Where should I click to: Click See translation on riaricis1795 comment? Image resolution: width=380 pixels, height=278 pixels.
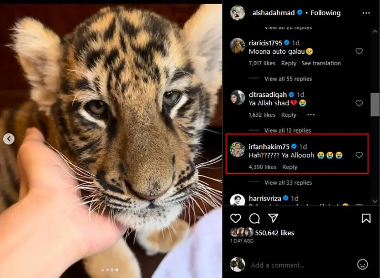[321, 63]
